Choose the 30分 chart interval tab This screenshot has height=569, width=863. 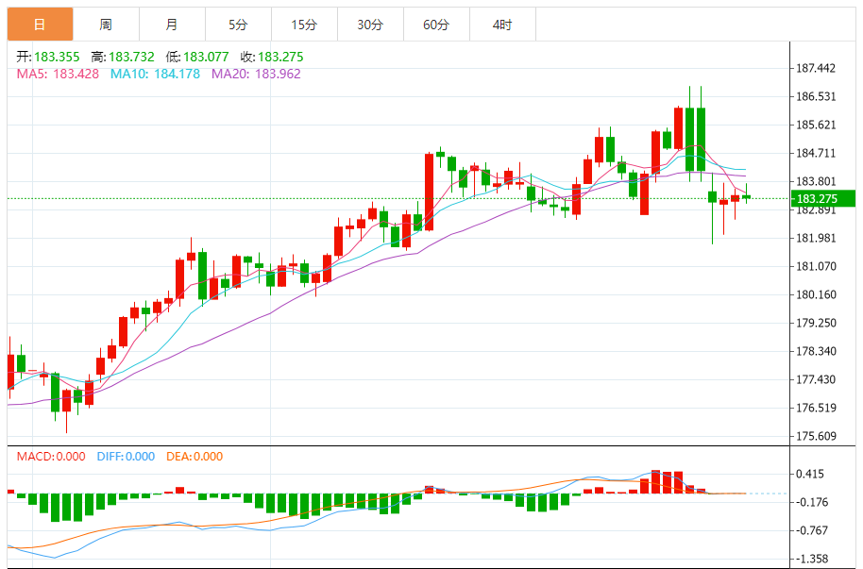(370, 25)
